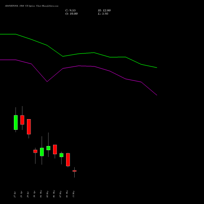
Task: Click the green upper band line
Action: pyautogui.click(x=78, y=54)
